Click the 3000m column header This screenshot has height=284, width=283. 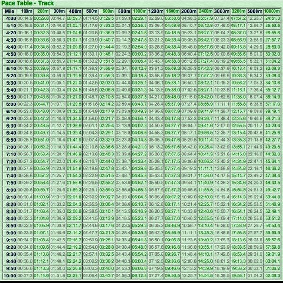[222, 11]
